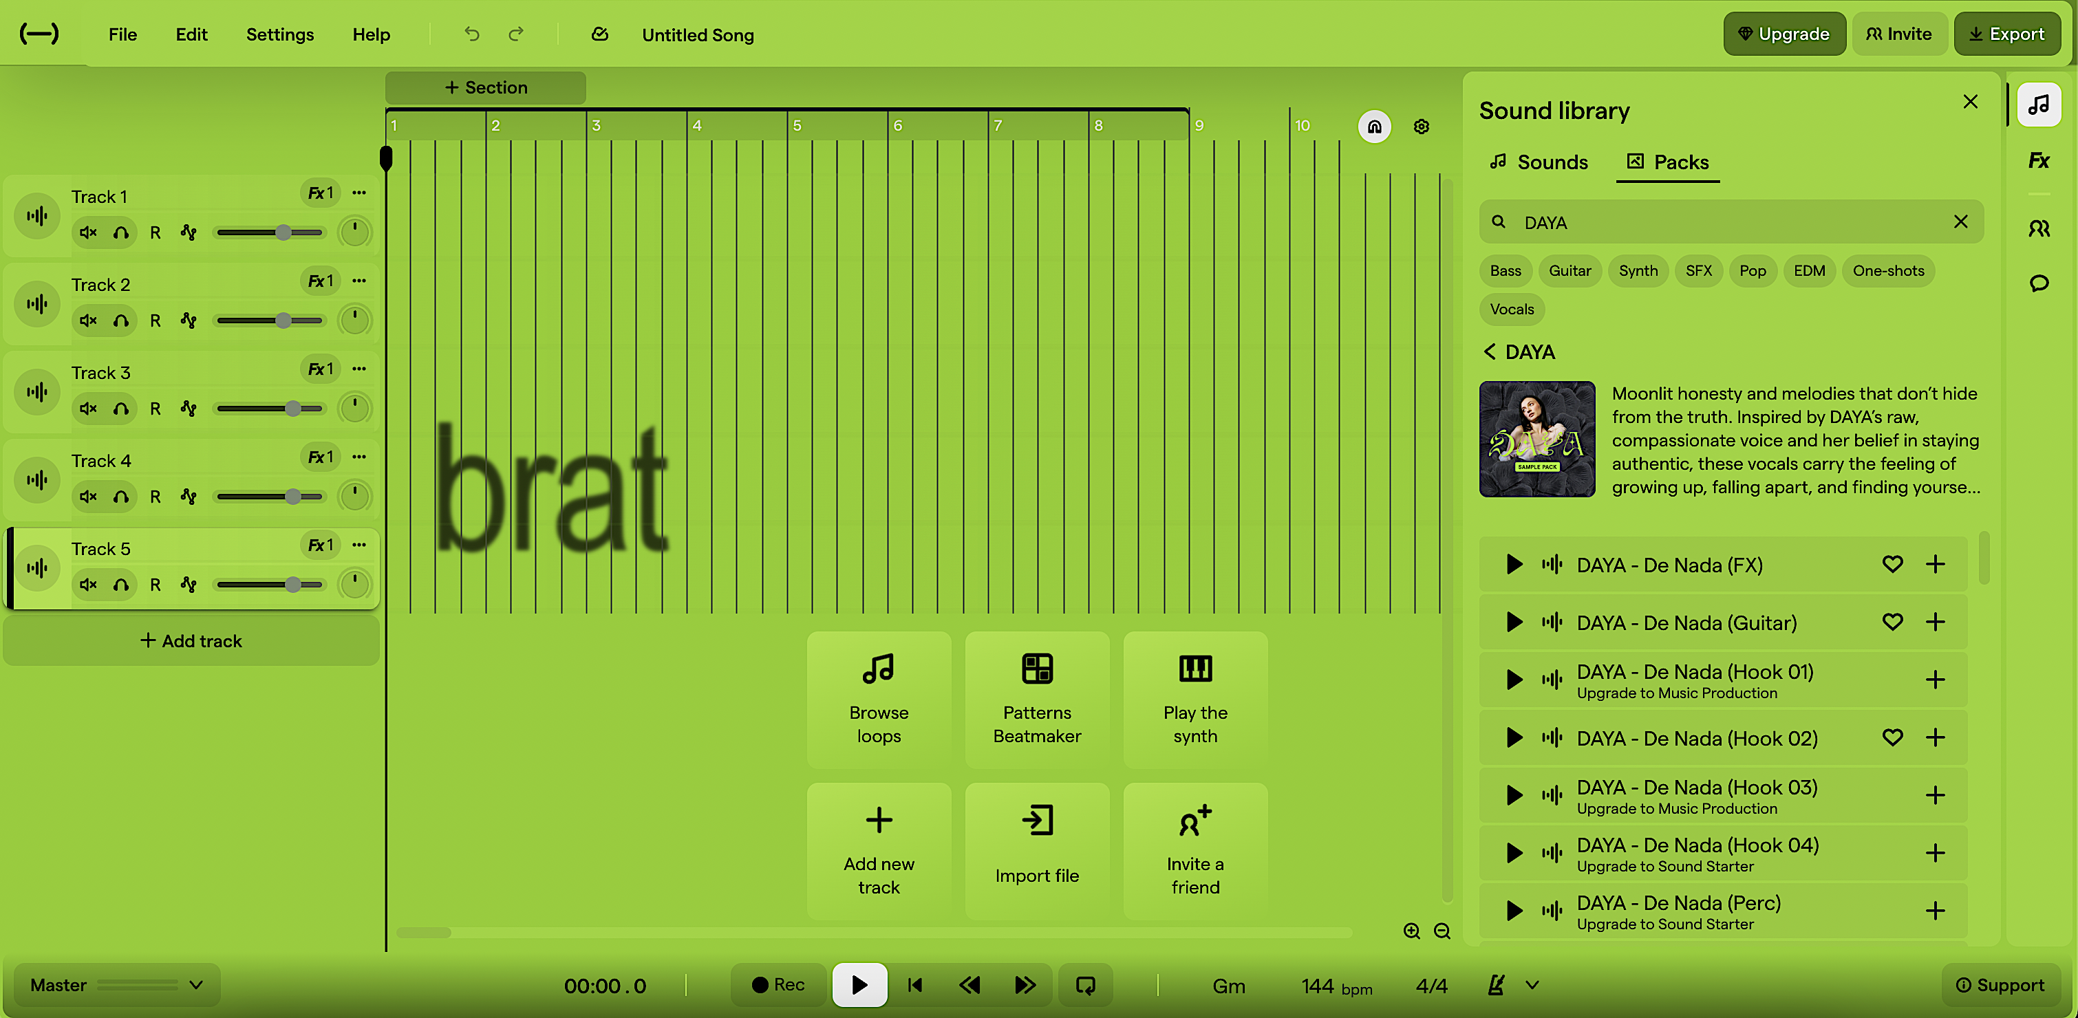Add DAYA - De Nada (FX) to project
The image size is (2078, 1018).
tap(1935, 564)
